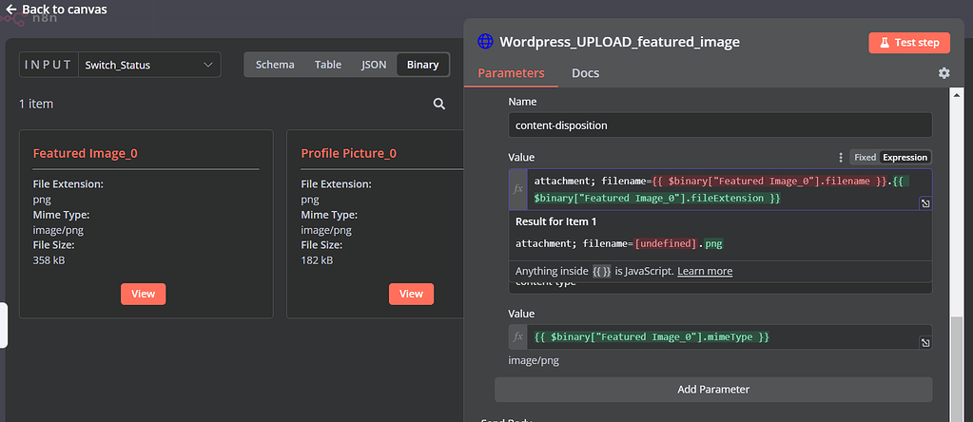Click the Featured Image_0 card title
The height and width of the screenshot is (422, 973).
click(x=85, y=154)
